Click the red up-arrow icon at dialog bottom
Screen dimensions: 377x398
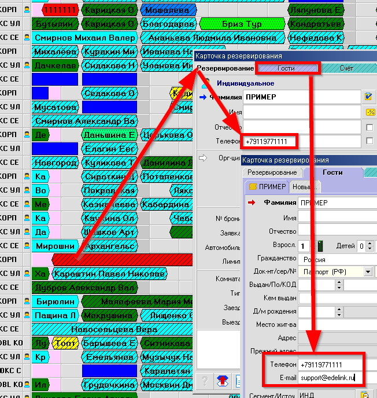221,381
